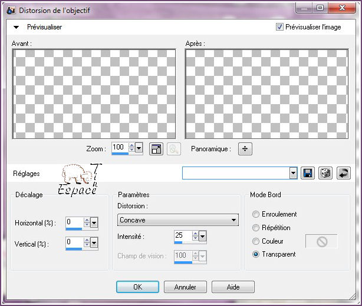Viewport: 362px width, 306px height.
Task: Click the Couleur edge color swatch
Action: (x=321, y=241)
